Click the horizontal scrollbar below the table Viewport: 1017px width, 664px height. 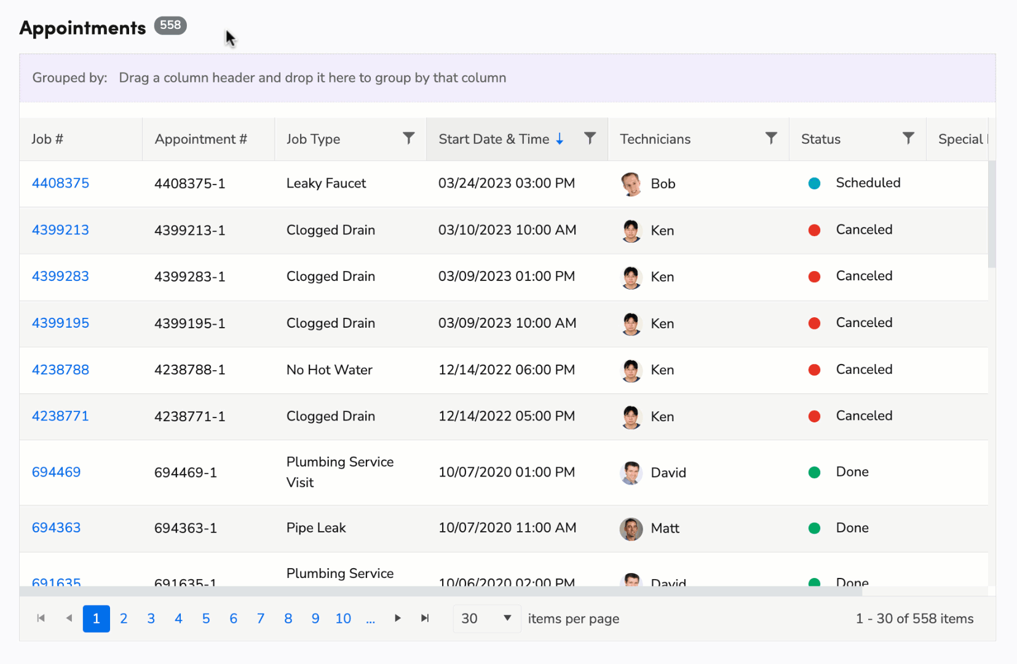pos(430,591)
